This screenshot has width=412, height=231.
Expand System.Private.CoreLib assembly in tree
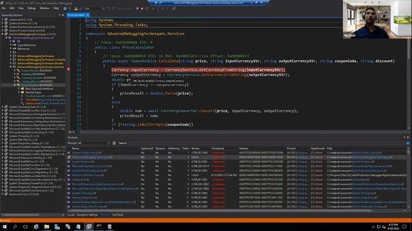click(3, 30)
